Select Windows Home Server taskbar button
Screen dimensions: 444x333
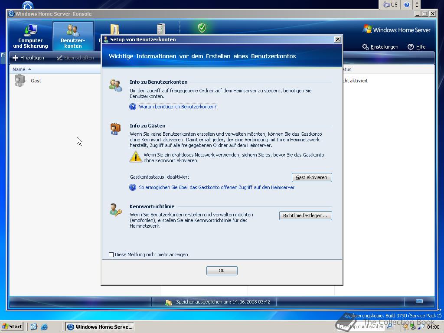100,327
